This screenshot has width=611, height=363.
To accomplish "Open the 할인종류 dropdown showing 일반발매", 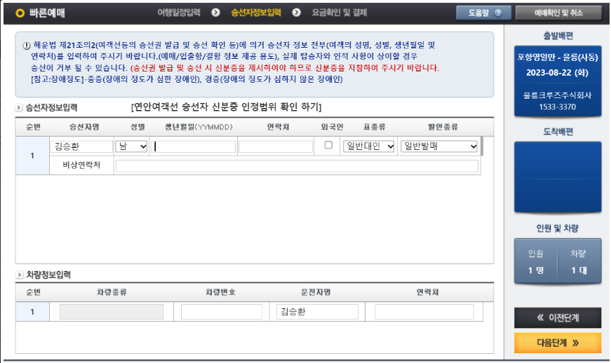I will pyautogui.click(x=439, y=146).
